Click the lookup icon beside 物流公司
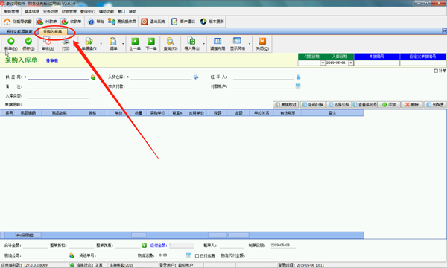Screen dimensions: 447x268 (x=72, y=255)
